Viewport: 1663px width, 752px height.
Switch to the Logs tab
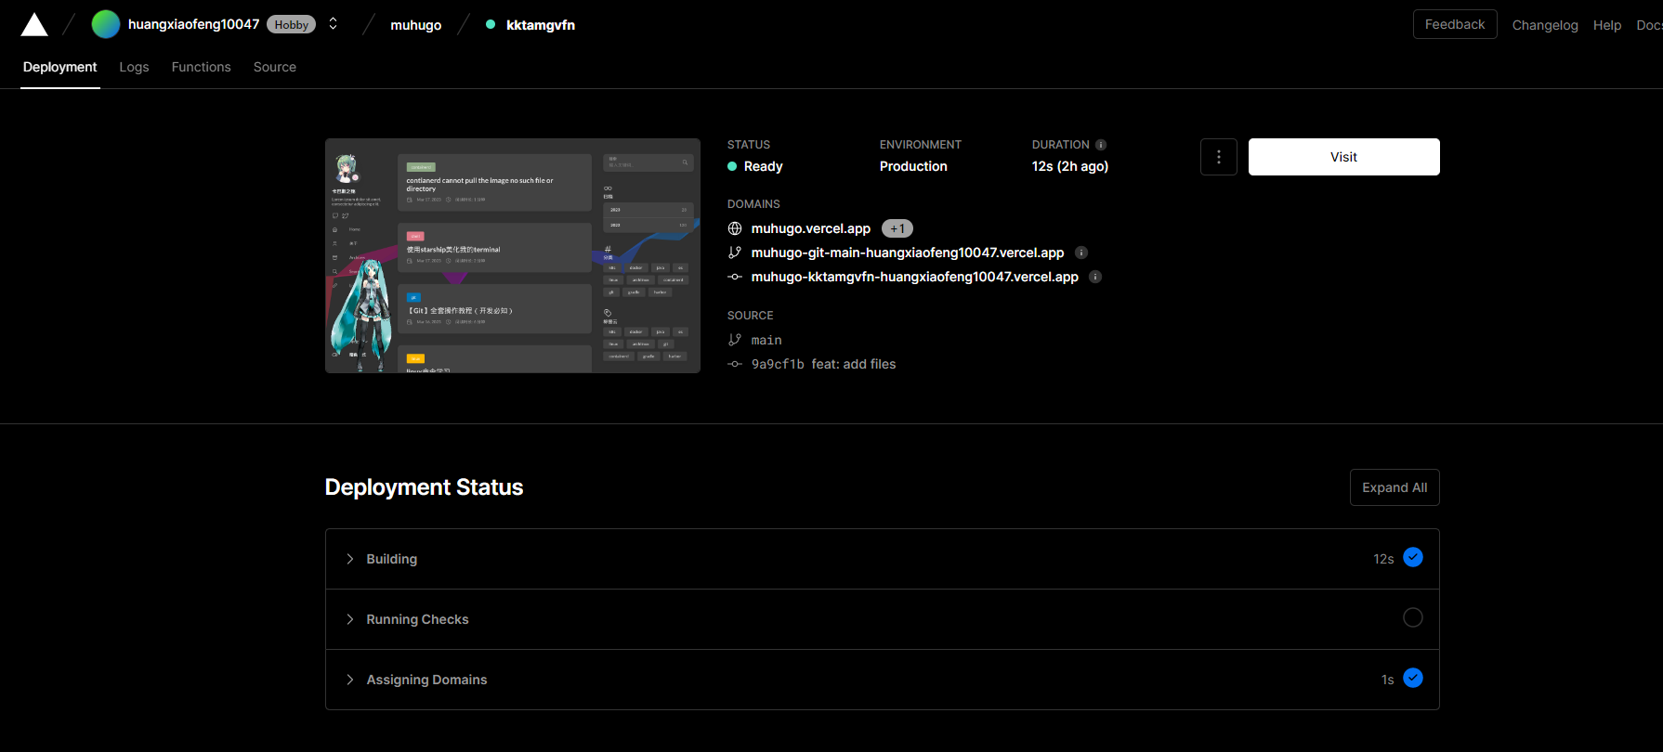134,67
